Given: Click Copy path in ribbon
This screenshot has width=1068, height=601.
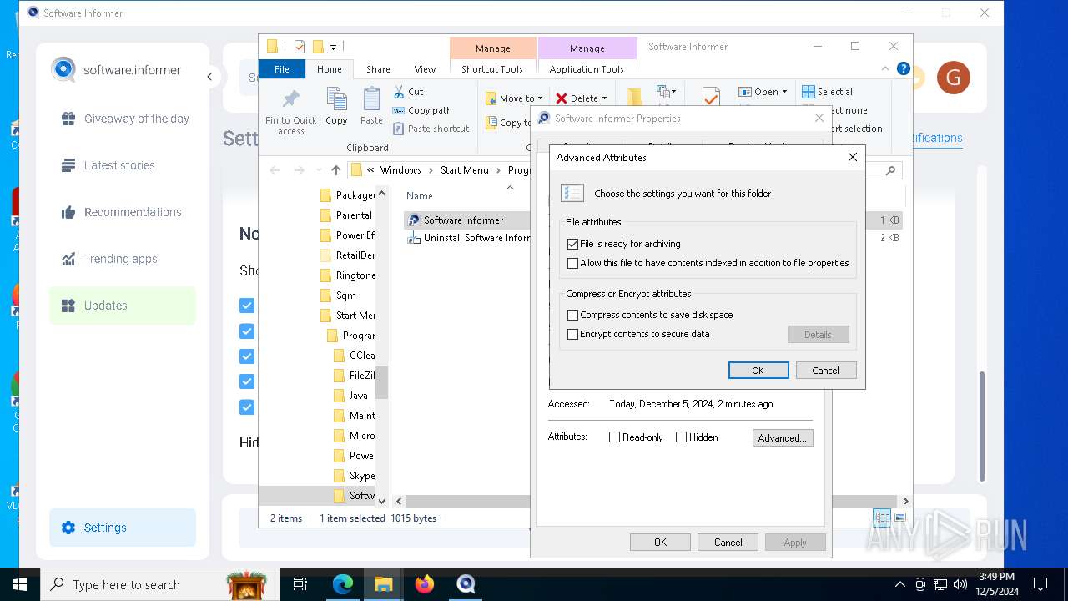Looking at the screenshot, I should click(422, 110).
